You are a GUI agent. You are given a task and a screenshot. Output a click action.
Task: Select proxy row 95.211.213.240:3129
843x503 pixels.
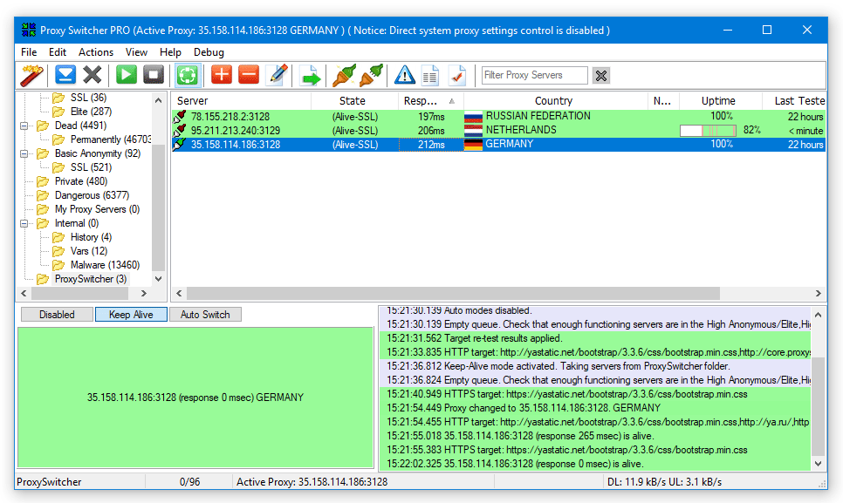tap(498, 131)
